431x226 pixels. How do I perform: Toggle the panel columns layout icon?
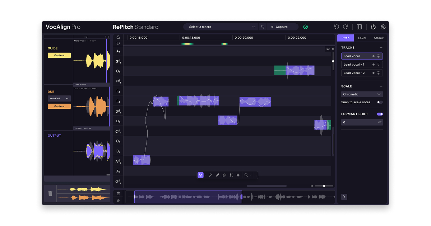pos(359,27)
